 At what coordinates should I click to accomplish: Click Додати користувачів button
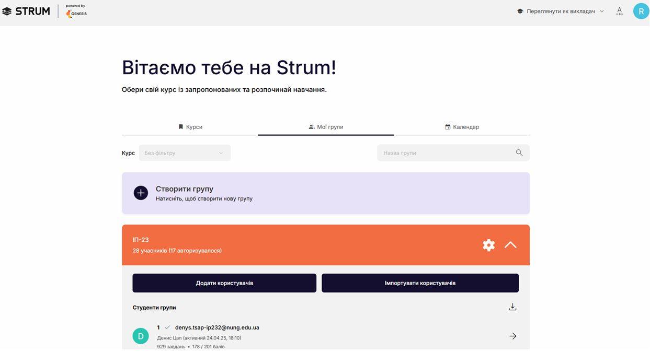(224, 283)
